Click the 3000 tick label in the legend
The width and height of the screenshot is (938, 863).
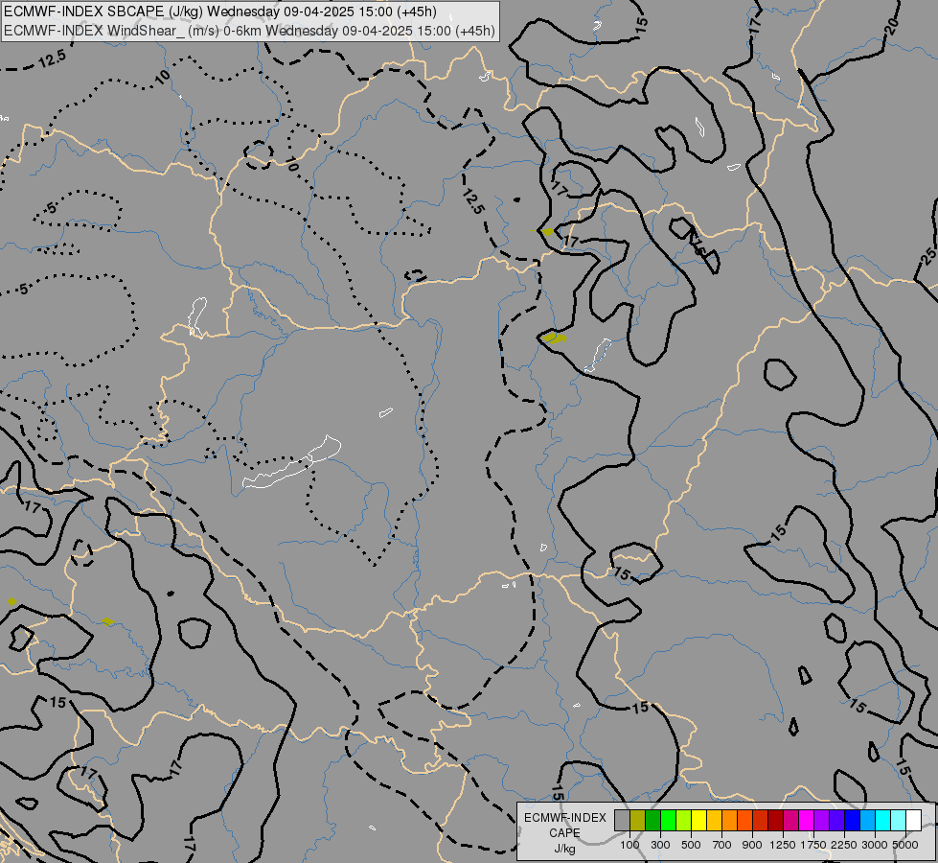(875, 845)
